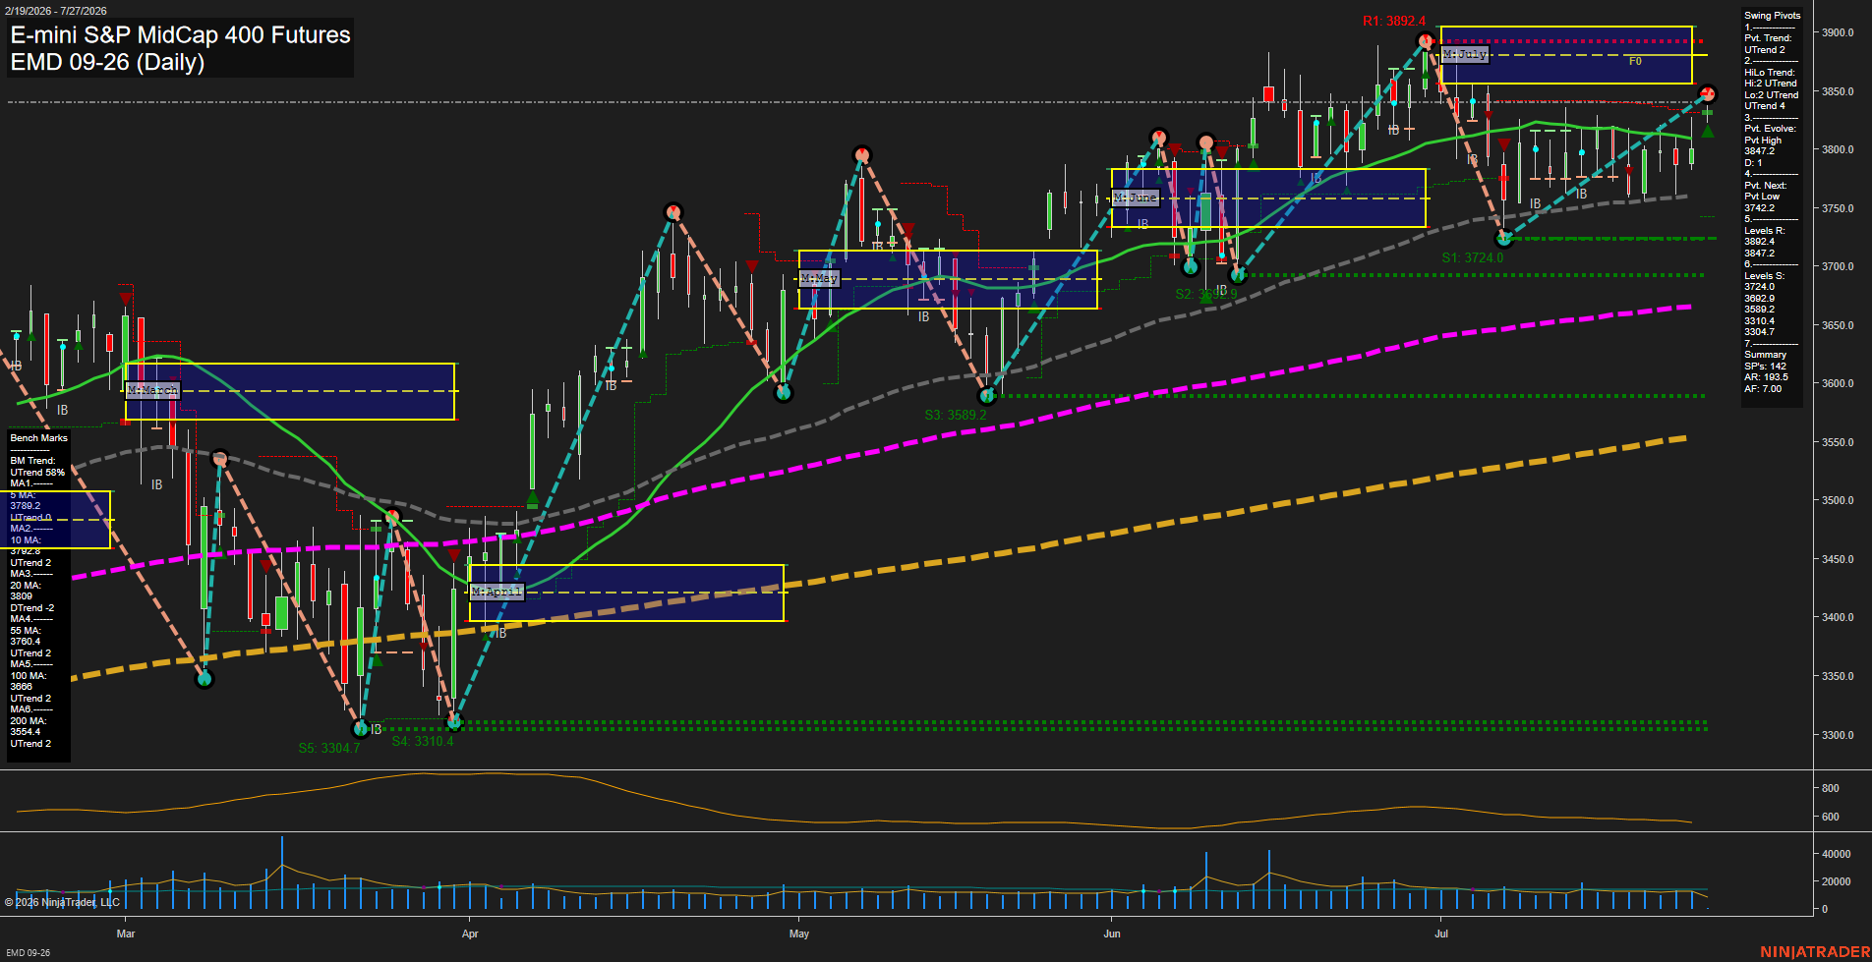Click the M:March monthly range label
1872x962 pixels.
coord(152,390)
